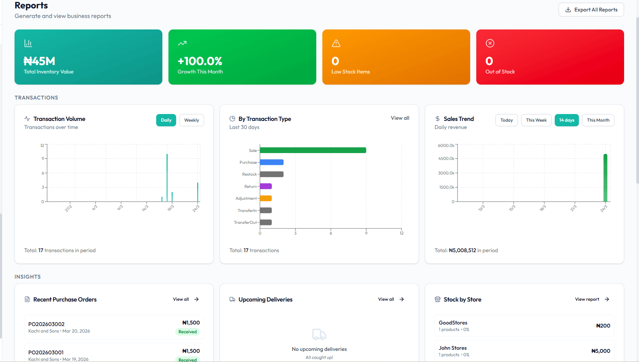Click the Out of Stock error icon

[x=490, y=43]
